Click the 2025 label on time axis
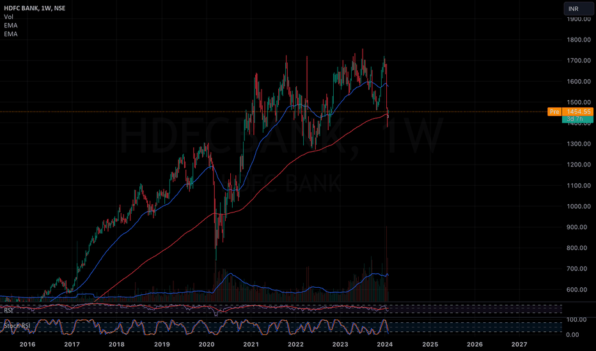 pyautogui.click(x=430, y=345)
